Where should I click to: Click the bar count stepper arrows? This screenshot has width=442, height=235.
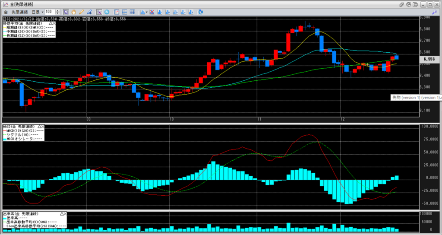(x=58, y=12)
